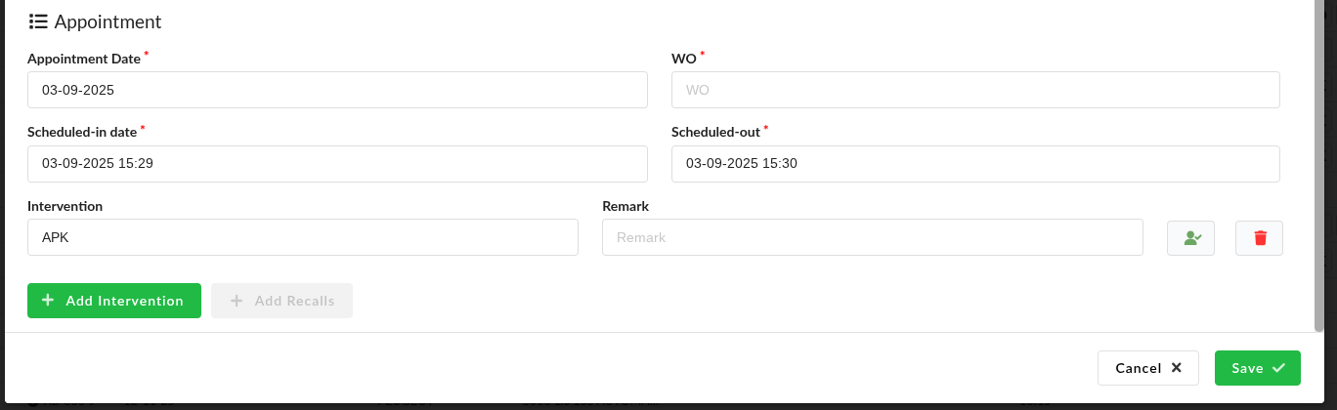Screen dimensions: 1337x410
Task: Focus the Appointment Date field showing 03-09-2025
Action: pyautogui.click(x=337, y=90)
